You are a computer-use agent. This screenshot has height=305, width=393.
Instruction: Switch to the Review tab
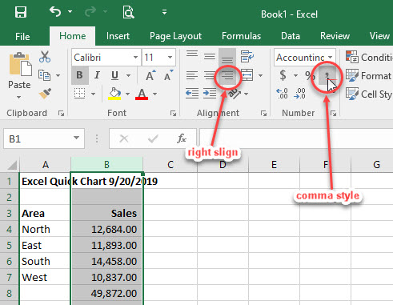pyautogui.click(x=335, y=36)
